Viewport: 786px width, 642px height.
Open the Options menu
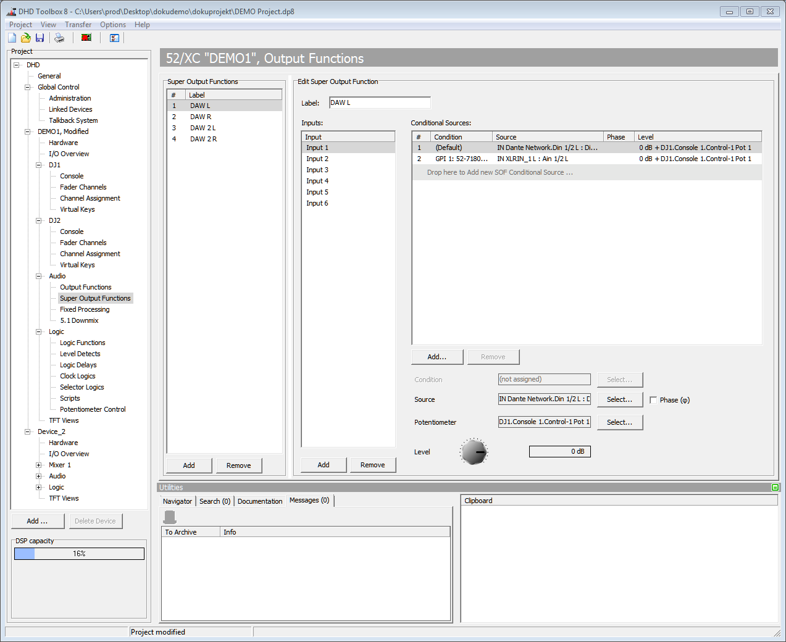[113, 25]
